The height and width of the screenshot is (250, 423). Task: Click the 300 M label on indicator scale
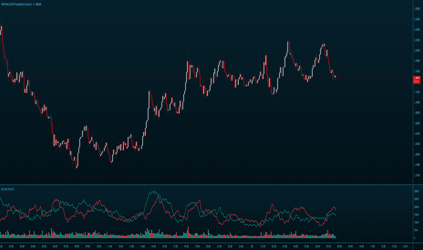(416, 191)
